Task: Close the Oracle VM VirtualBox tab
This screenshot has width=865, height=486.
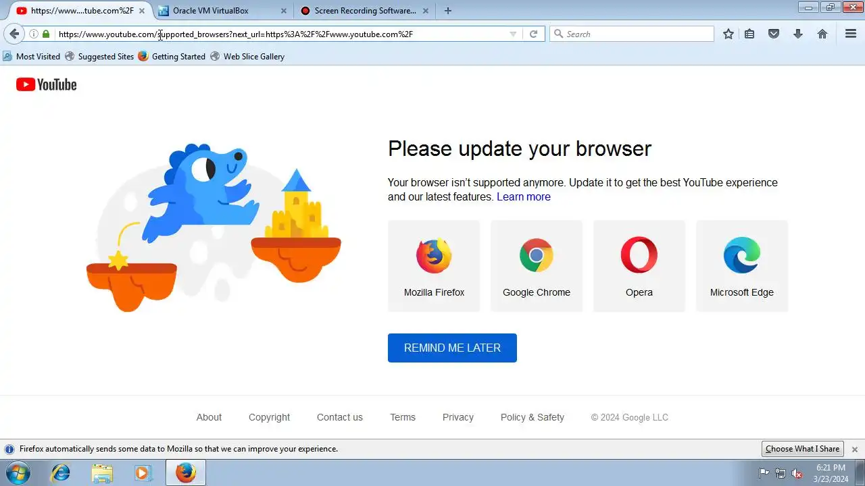Action: [284, 11]
